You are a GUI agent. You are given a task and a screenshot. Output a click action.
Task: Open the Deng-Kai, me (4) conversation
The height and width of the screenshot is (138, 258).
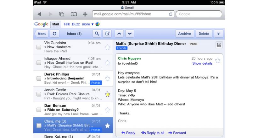click(x=73, y=136)
